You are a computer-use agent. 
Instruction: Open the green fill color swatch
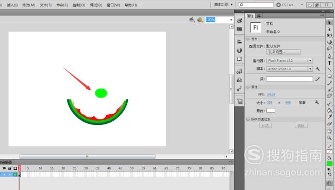click(329, 164)
